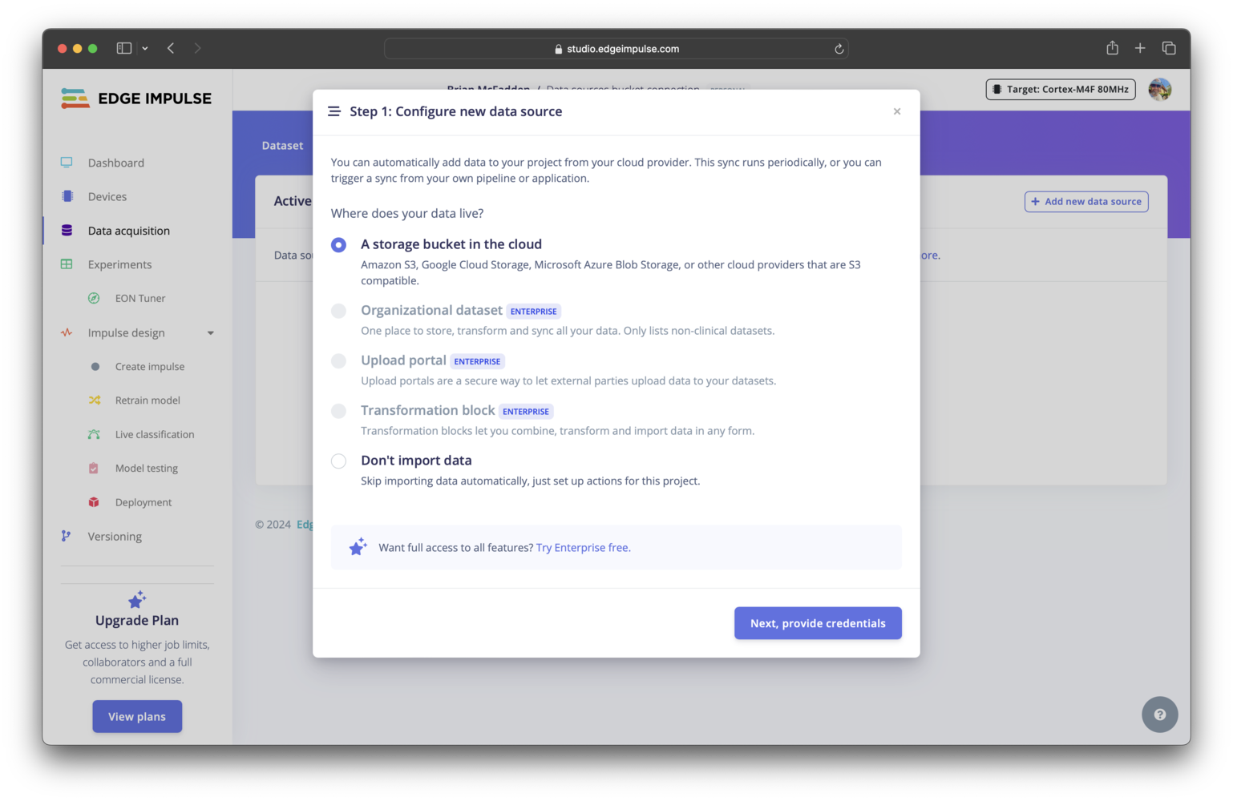The width and height of the screenshot is (1233, 801).
Task: Follow the Try Enterprise free link
Action: click(584, 548)
